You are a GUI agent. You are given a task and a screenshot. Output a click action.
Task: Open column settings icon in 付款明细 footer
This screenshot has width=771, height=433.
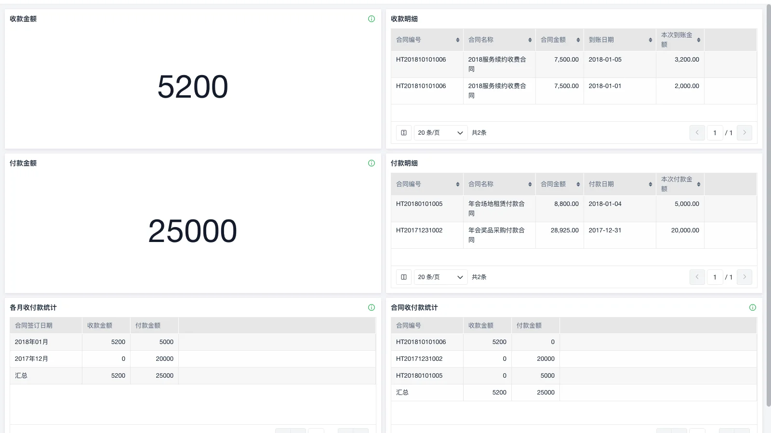tap(404, 277)
